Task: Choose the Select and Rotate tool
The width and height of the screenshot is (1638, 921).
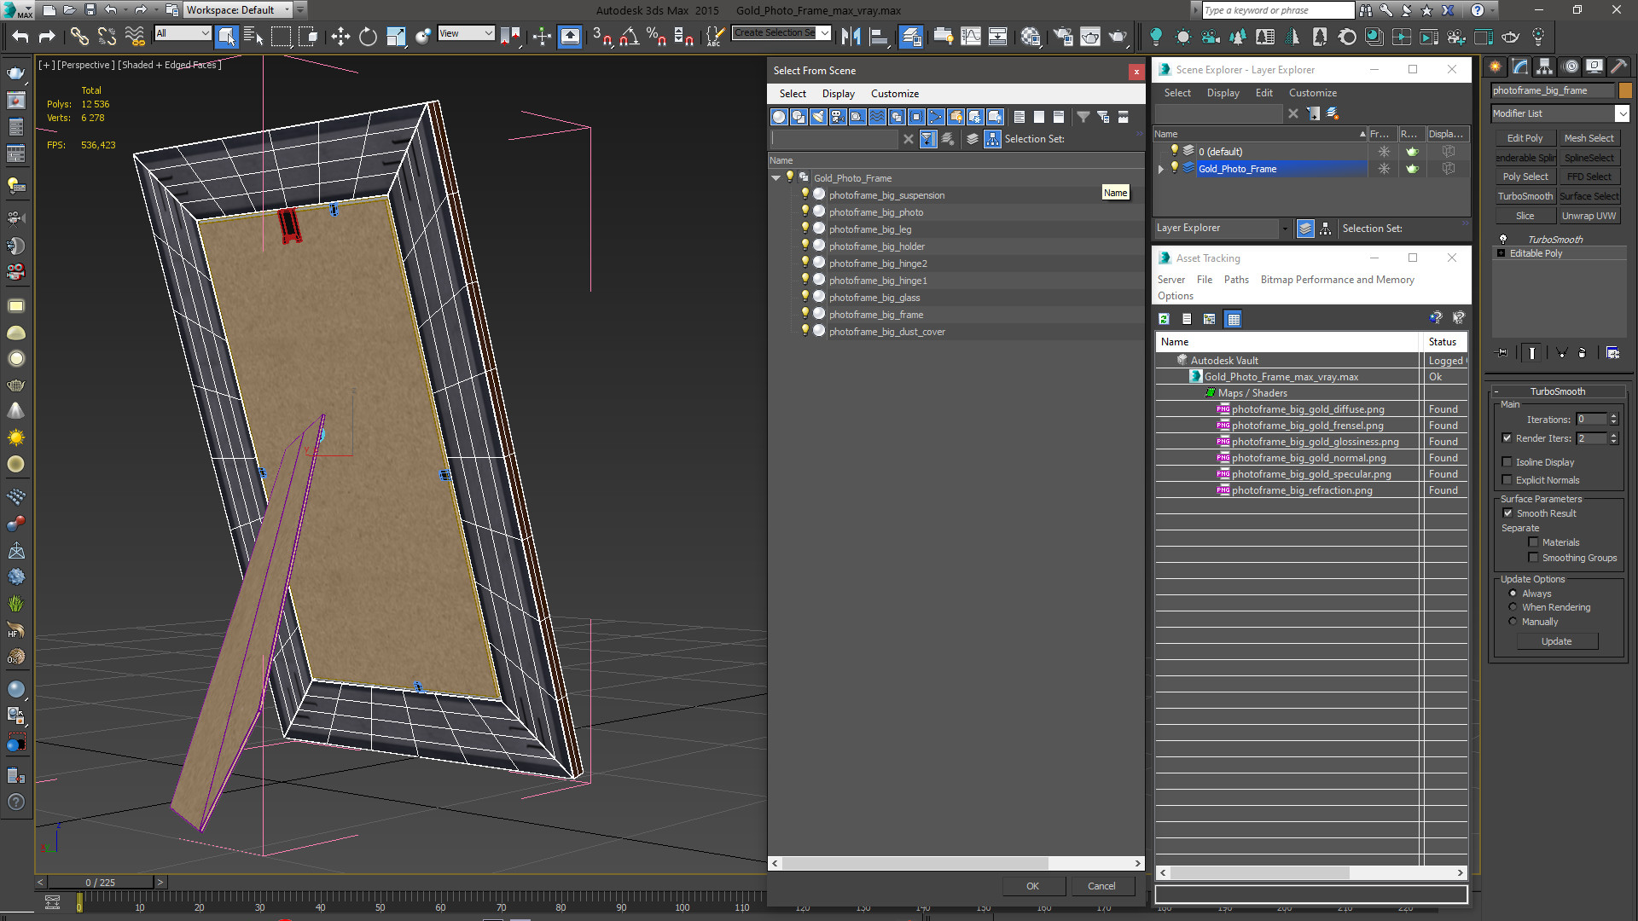Action: click(x=368, y=36)
